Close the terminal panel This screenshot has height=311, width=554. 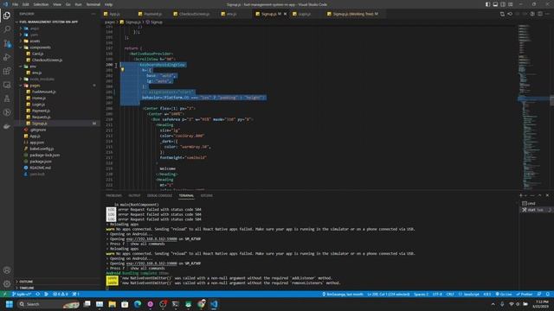tap(548, 195)
